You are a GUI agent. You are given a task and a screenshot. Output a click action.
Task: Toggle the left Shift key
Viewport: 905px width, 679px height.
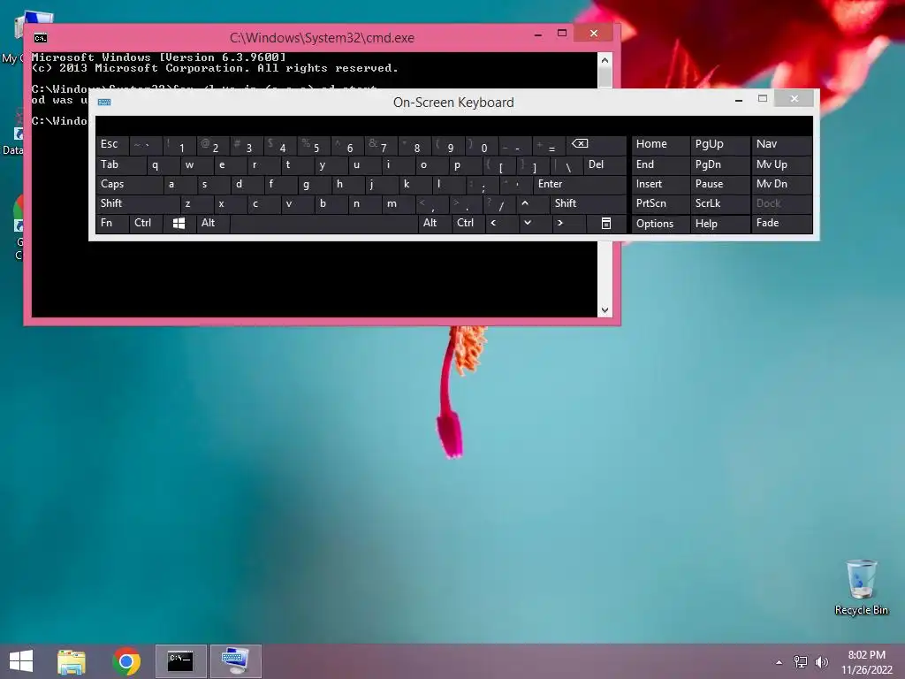(138, 204)
